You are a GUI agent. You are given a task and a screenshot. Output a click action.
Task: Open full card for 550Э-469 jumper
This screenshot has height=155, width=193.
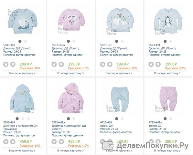click(x=22, y=73)
